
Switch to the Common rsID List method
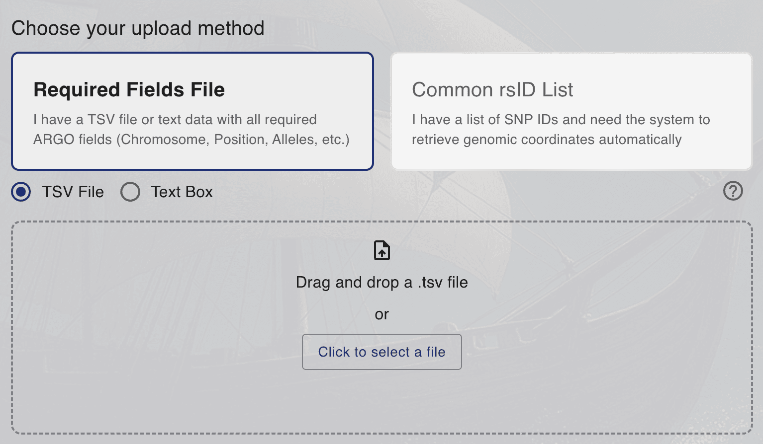pos(571,110)
